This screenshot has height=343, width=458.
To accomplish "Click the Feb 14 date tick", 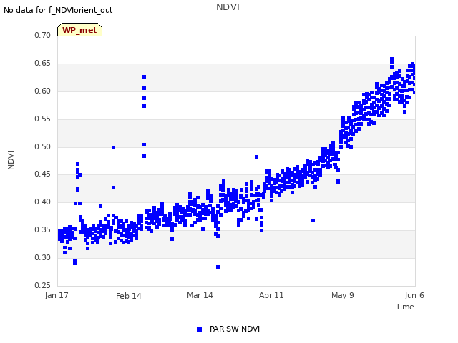I will [129, 296].
